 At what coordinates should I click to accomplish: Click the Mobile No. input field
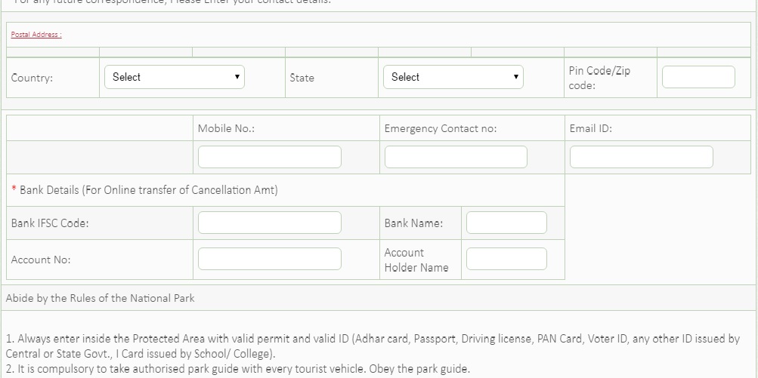pyautogui.click(x=269, y=157)
